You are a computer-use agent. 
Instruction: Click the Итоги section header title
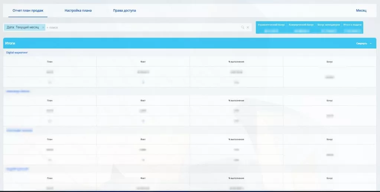(x=10, y=43)
